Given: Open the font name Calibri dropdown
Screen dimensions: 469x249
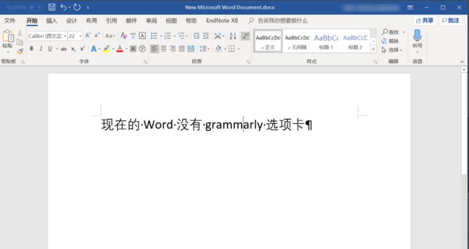Looking at the screenshot, I should 65,36.
